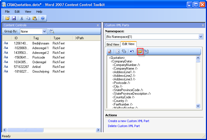Viewport: 207px width, 140px height.
Task: Click the <CountryCode /> XML line
Action: pos(123,97)
